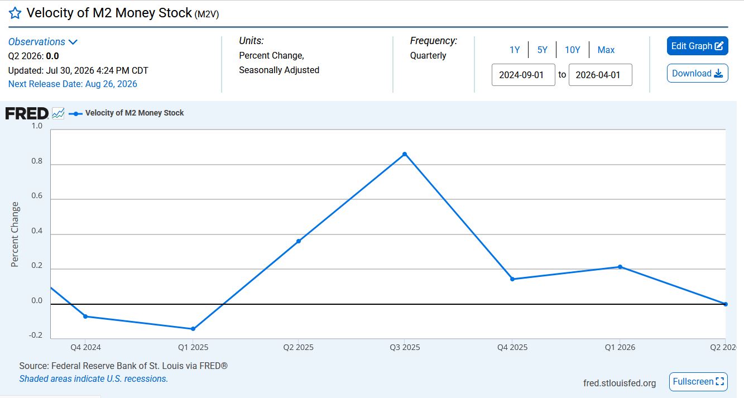
Task: Click the Source: Federal Reserve Bank text
Action: click(x=123, y=366)
